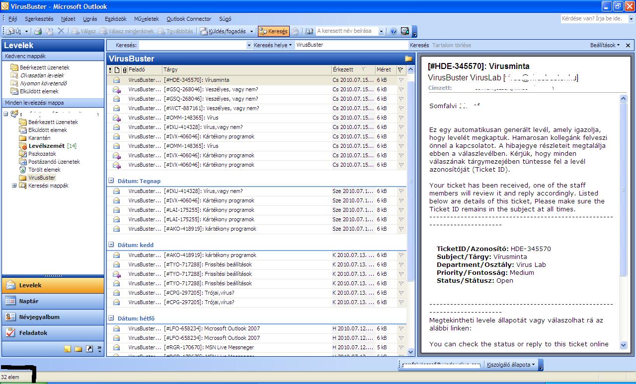Open the Keresés field history dropdown
Image resolution: width=636 pixels, height=384 pixels.
click(249, 45)
